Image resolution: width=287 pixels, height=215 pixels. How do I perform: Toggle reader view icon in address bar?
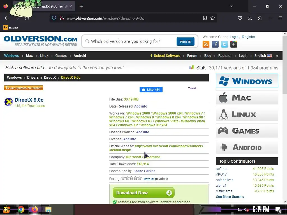point(205,18)
